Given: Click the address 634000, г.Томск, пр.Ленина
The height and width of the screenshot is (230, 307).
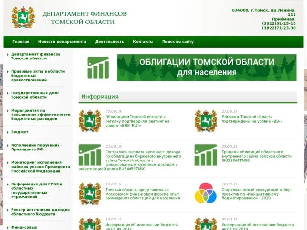Looking at the screenshot, I should click(x=264, y=12).
